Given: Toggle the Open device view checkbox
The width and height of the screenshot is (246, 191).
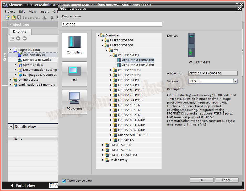Looking at the screenshot, I should [x=64, y=181].
